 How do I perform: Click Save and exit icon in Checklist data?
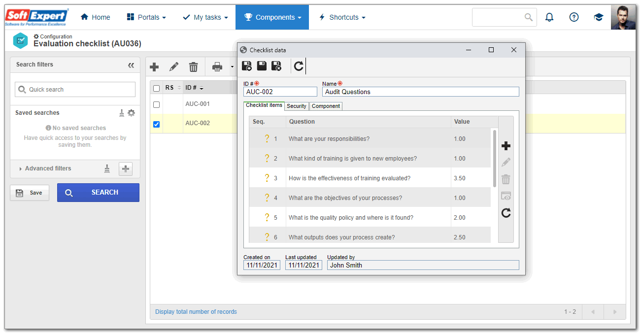[x=276, y=66]
